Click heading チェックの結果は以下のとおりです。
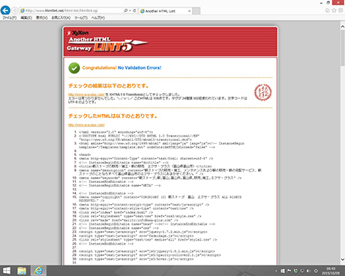 (109, 85)
